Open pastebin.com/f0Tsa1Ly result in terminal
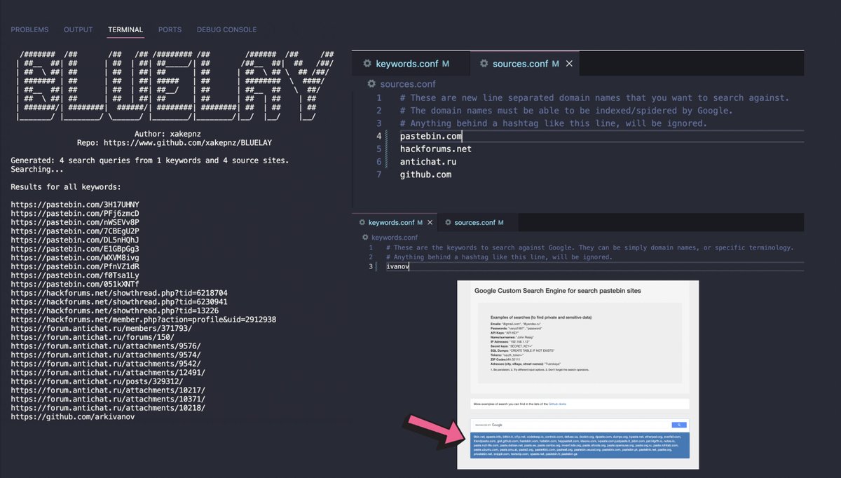The image size is (841, 478). click(75, 275)
